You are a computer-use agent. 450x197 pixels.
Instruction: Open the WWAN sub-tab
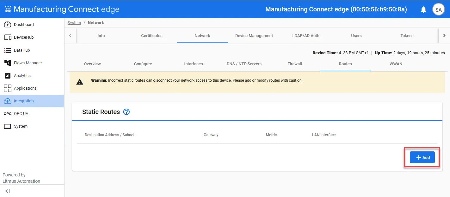[396, 64]
